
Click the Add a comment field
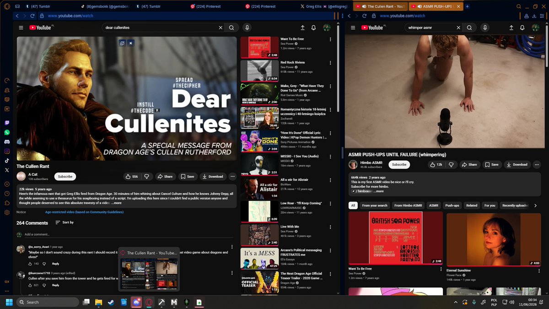tap(128, 234)
